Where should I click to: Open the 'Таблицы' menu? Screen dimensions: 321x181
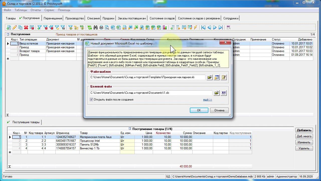(21, 10)
